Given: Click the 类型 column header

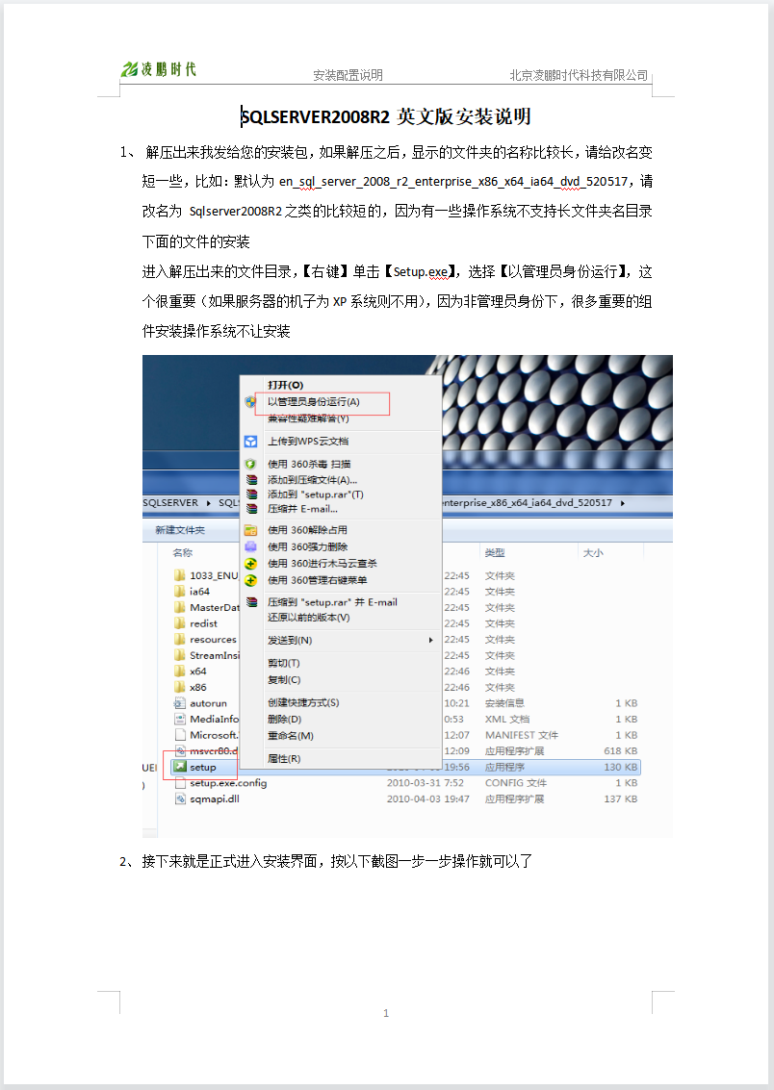Looking at the screenshot, I should point(495,552).
